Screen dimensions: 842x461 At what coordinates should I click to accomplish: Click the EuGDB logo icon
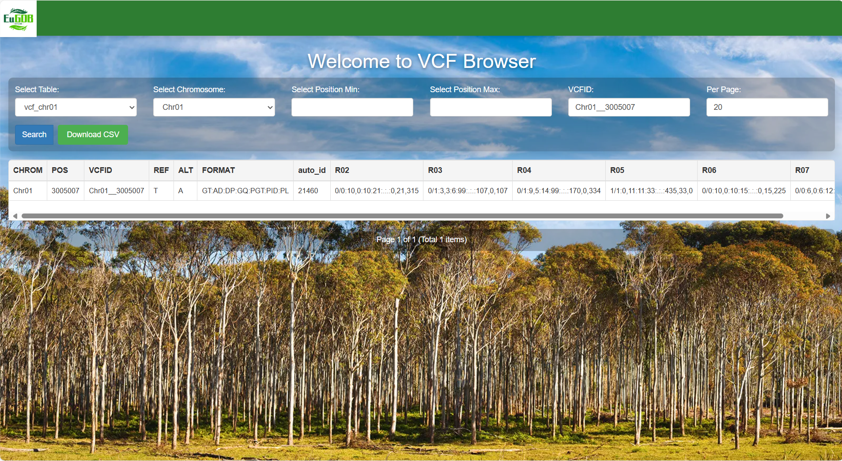[x=18, y=18]
